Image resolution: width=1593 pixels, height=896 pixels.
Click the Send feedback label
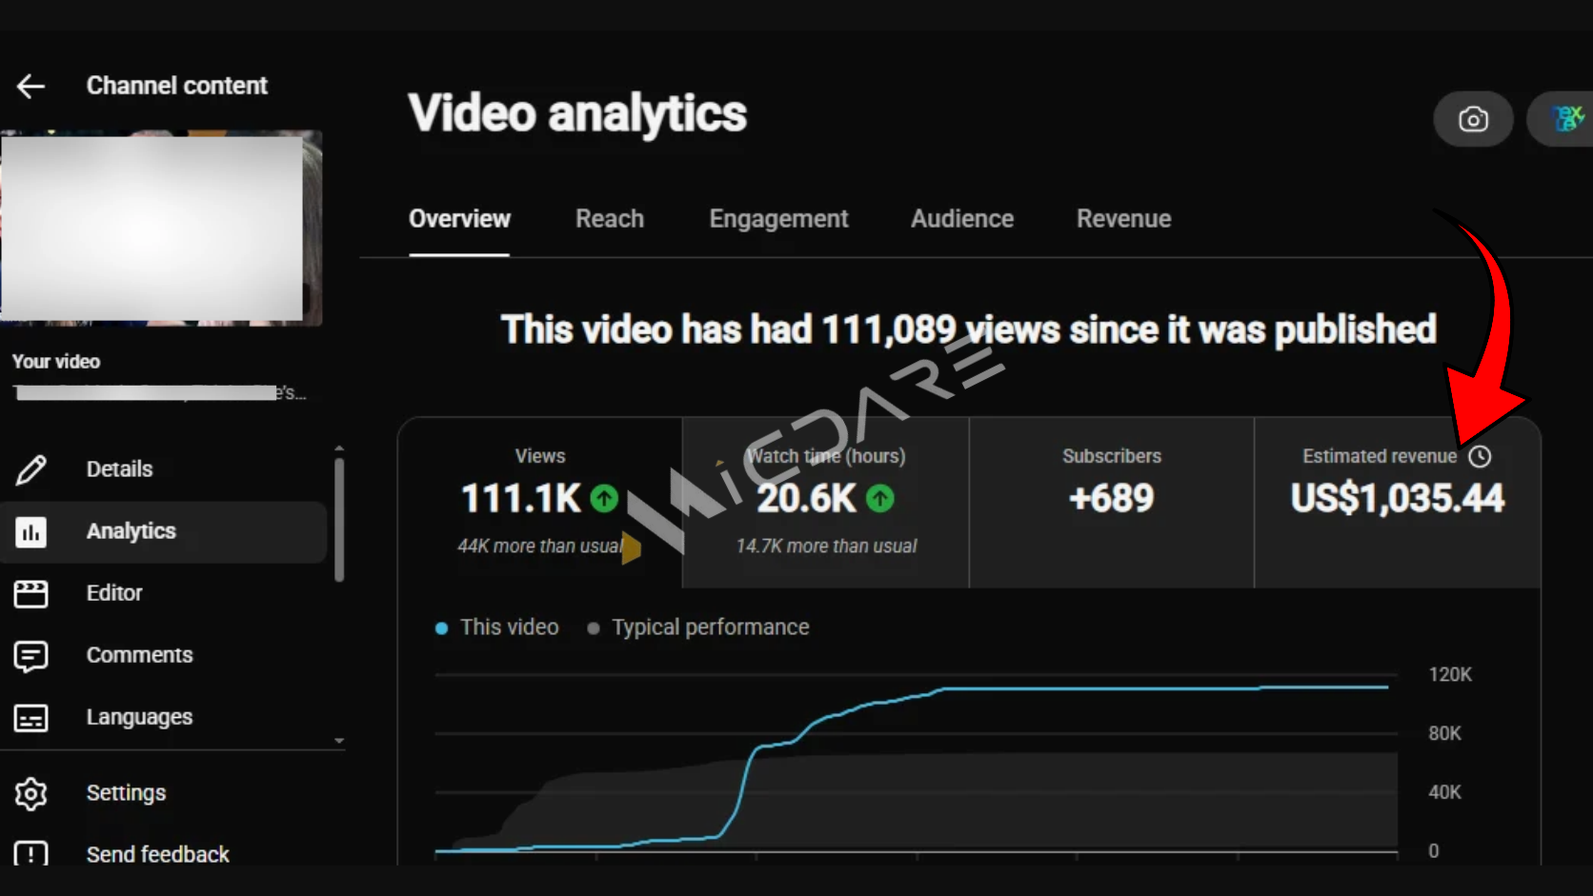click(158, 854)
